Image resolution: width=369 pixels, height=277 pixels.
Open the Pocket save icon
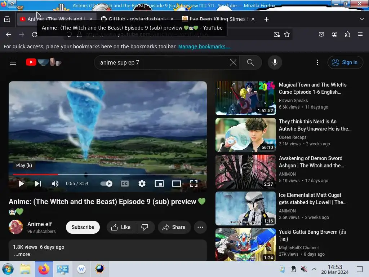coord(321,34)
